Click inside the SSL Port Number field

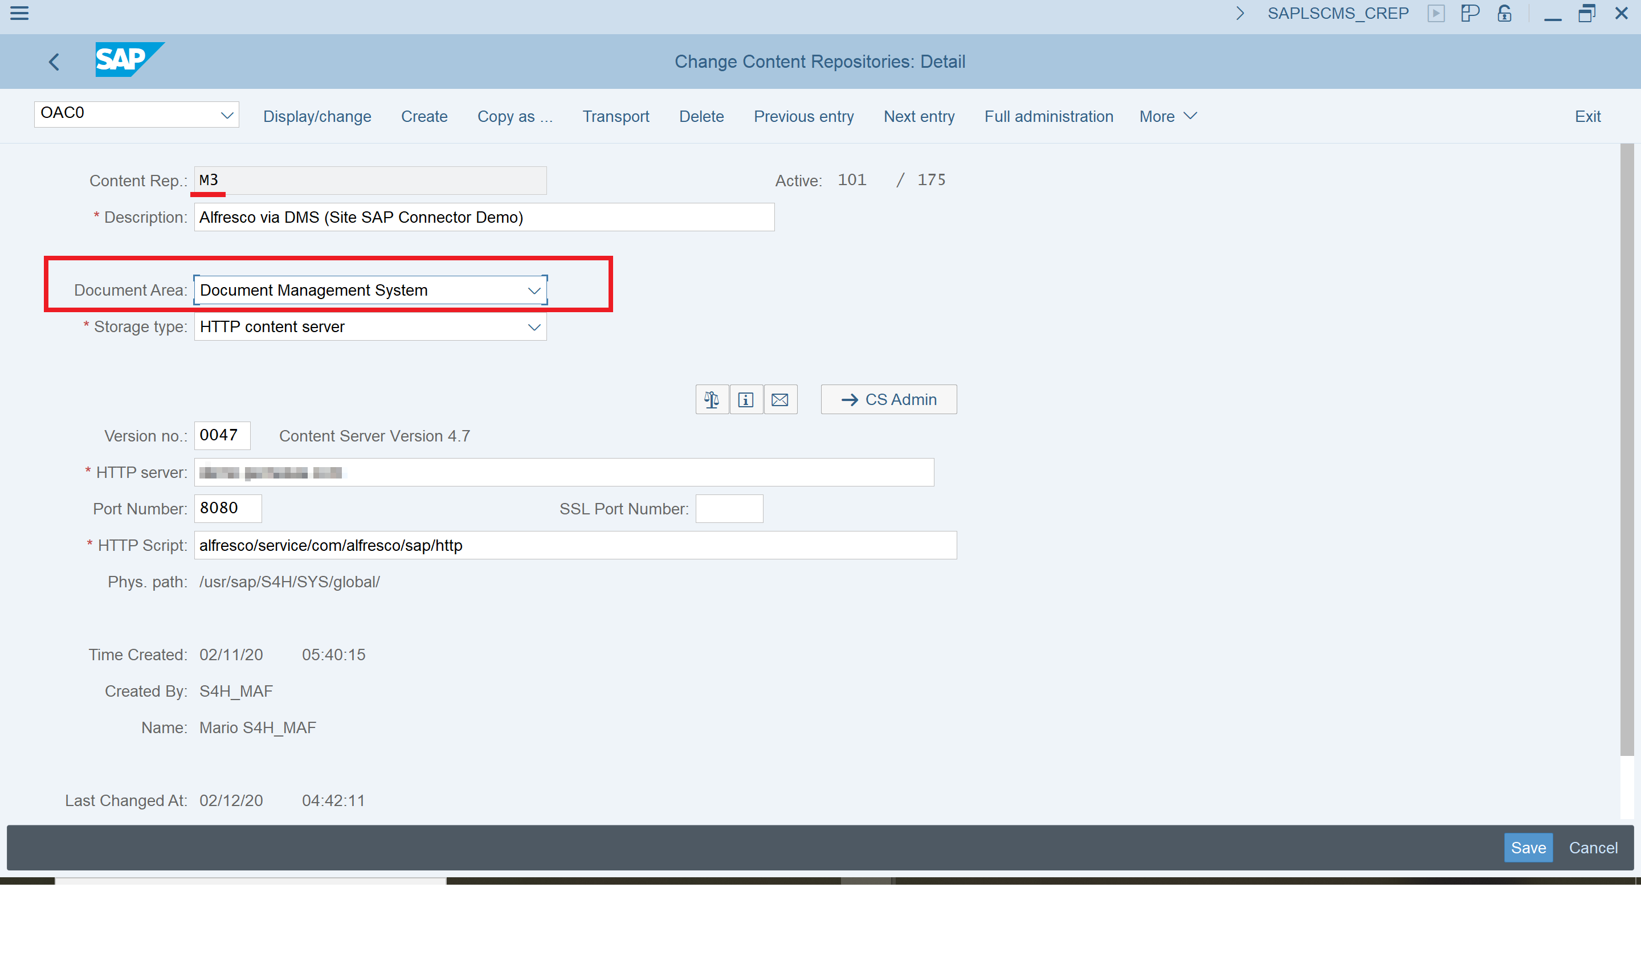pos(729,509)
